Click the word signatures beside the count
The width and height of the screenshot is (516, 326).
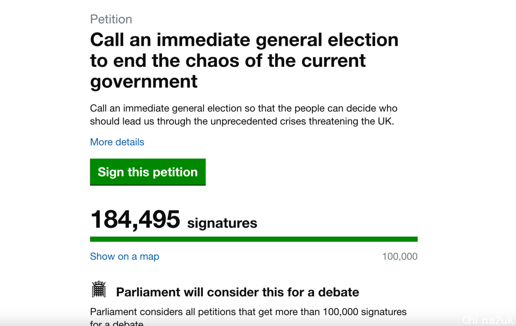(222, 223)
